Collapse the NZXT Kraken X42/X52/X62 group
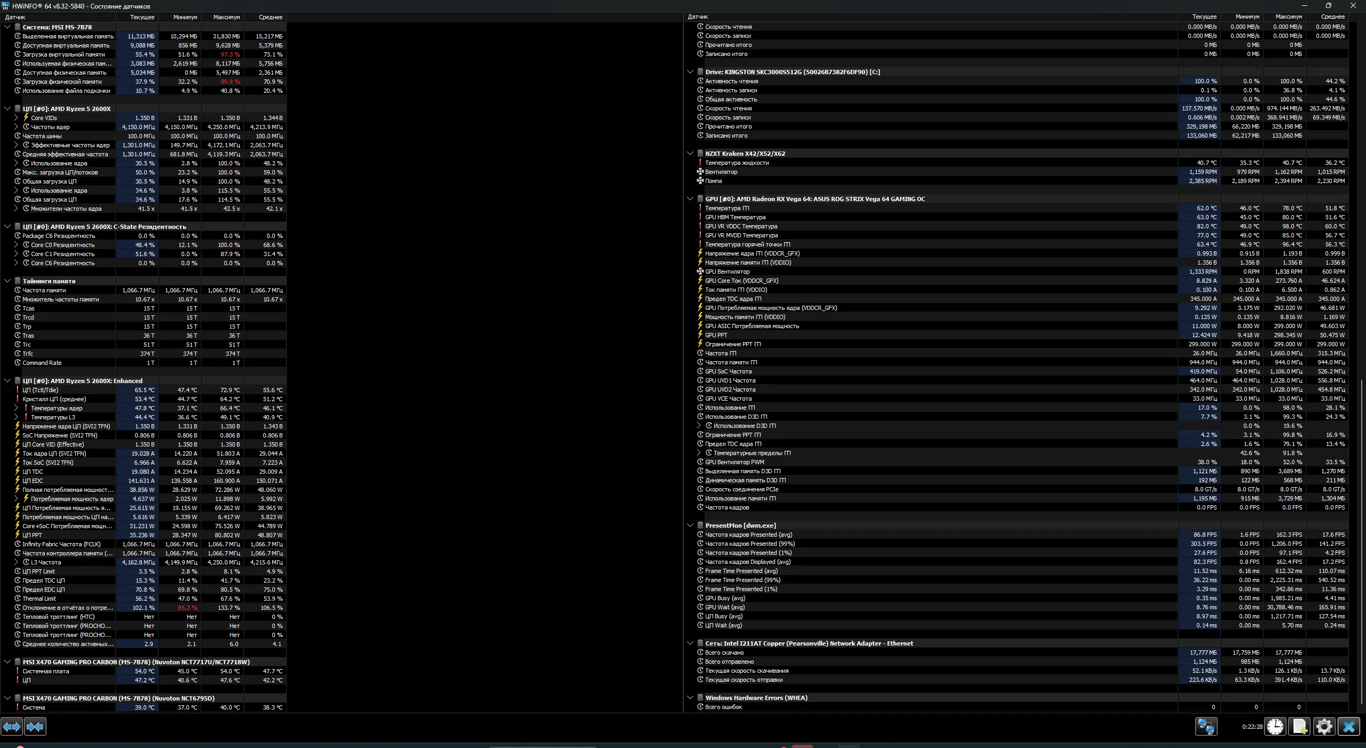The image size is (1366, 748). click(x=690, y=154)
